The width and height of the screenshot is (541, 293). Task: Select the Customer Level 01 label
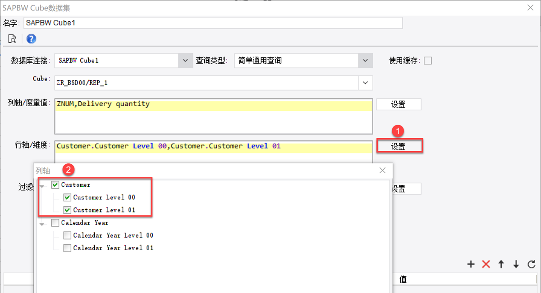pyautogui.click(x=104, y=210)
